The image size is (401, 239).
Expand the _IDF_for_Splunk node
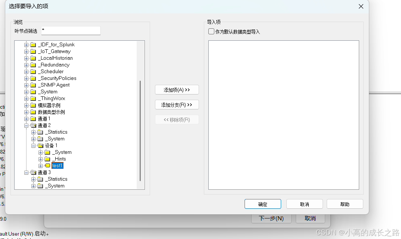27,45
